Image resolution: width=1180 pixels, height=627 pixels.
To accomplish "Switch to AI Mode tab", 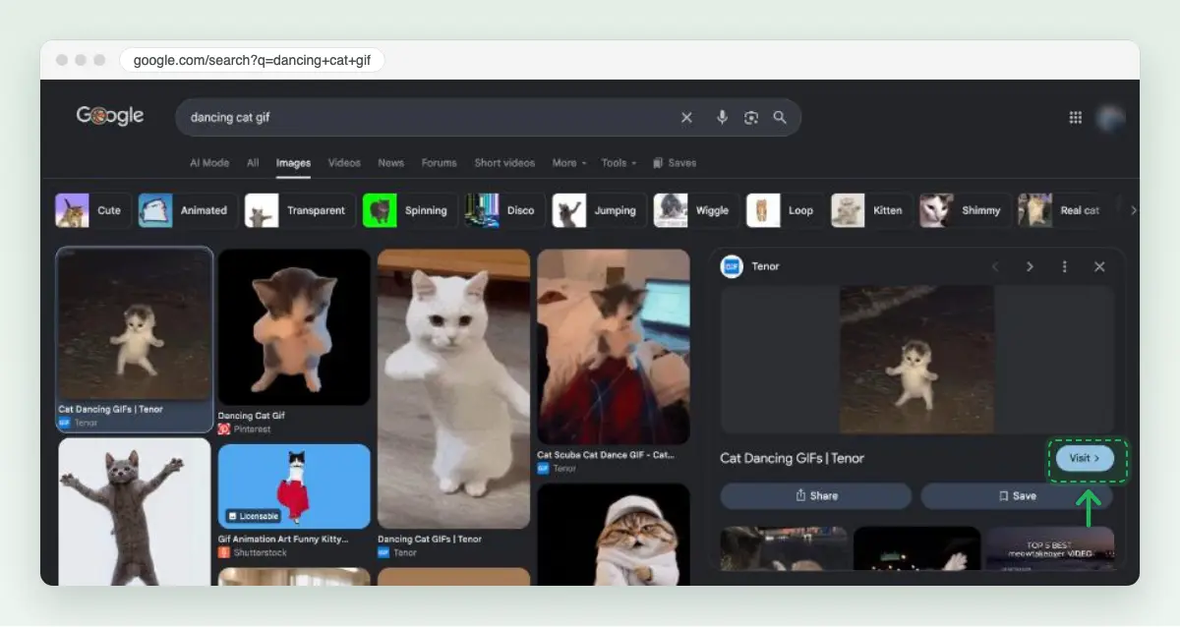I will pyautogui.click(x=209, y=163).
